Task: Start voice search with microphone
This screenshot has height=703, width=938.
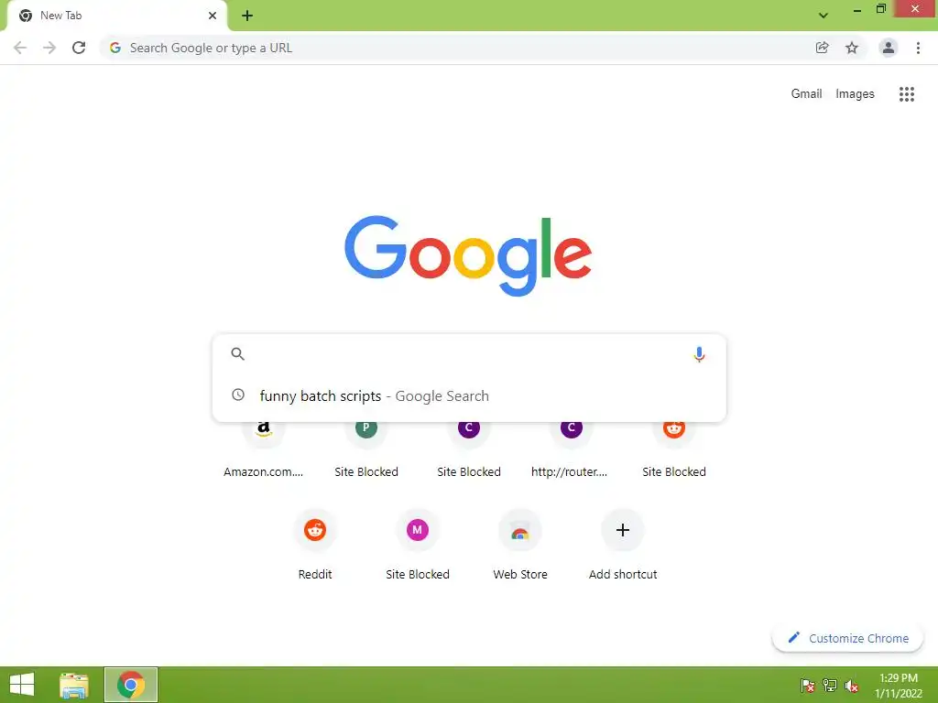Action: (699, 354)
